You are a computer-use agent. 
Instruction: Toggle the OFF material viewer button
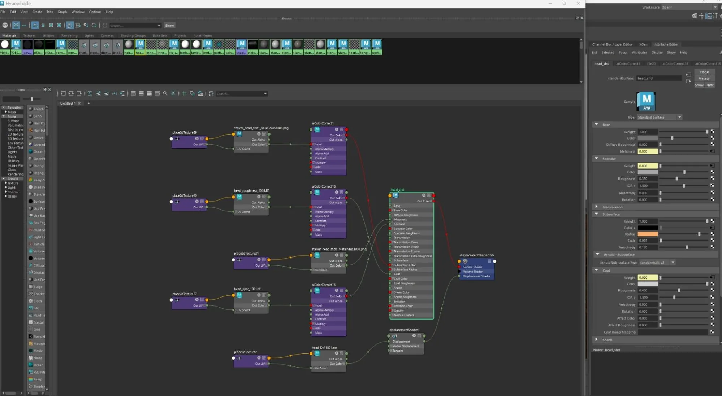coord(5,25)
